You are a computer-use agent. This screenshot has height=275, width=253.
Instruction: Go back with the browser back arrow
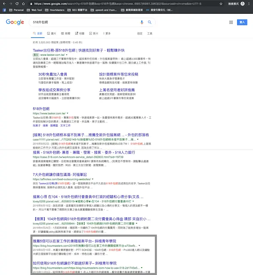(4, 4)
